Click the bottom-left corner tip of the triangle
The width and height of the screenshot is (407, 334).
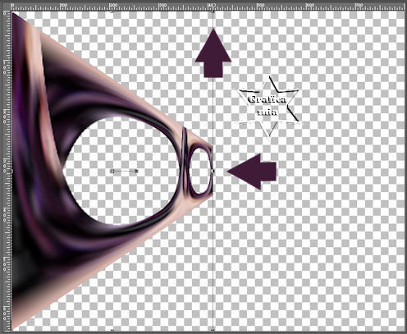[12, 328]
